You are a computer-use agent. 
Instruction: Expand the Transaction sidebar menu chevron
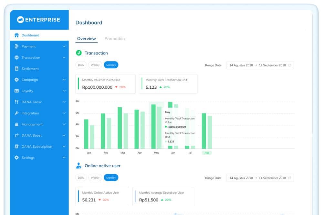tap(64, 58)
